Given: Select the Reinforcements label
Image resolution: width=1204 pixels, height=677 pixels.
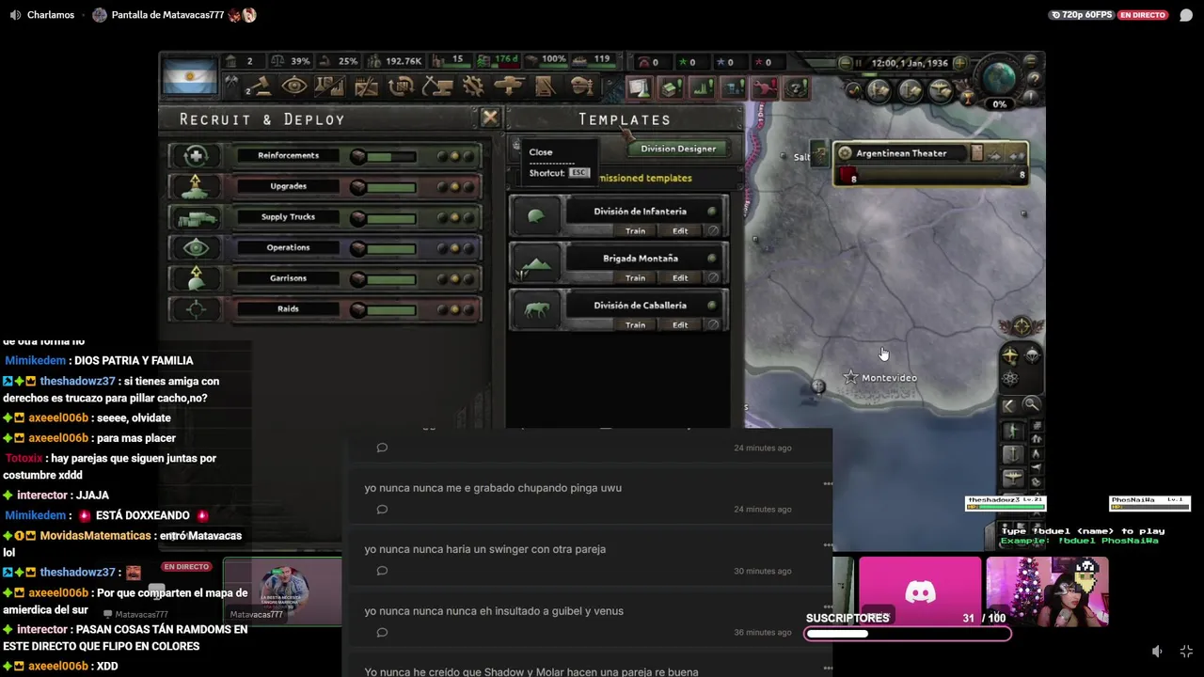Looking at the screenshot, I should click(288, 155).
